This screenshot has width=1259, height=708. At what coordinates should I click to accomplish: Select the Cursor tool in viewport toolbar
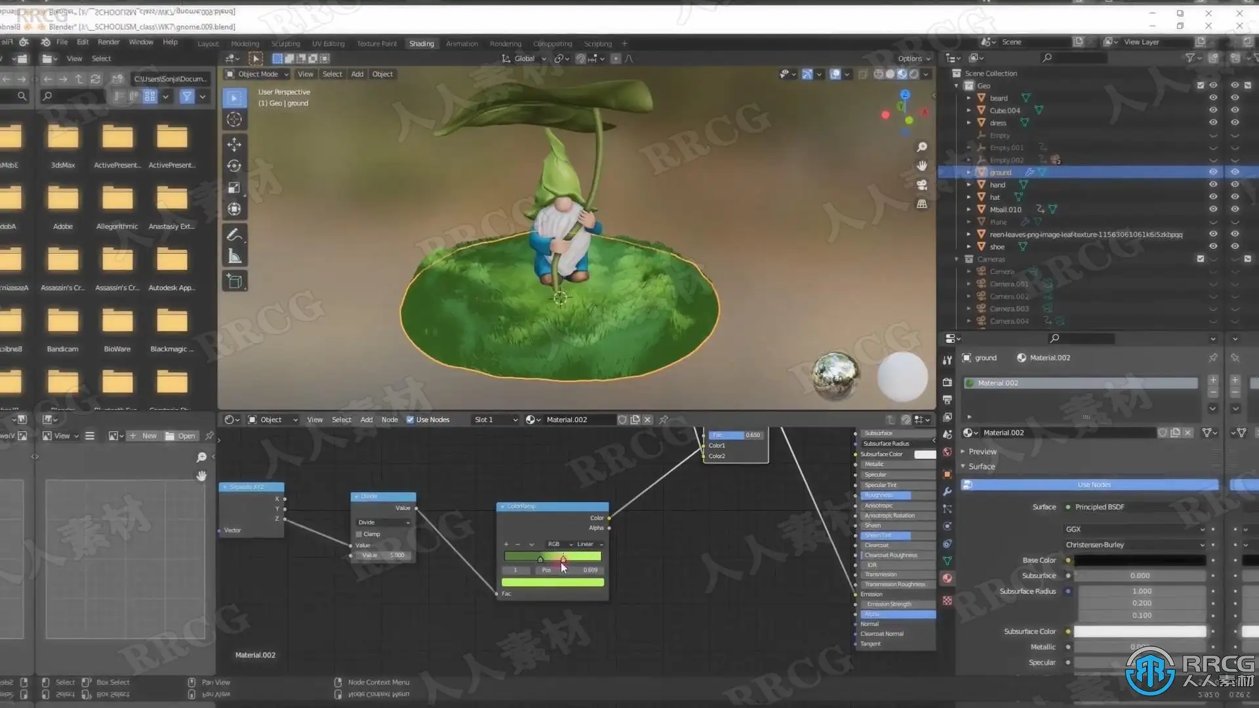[234, 119]
